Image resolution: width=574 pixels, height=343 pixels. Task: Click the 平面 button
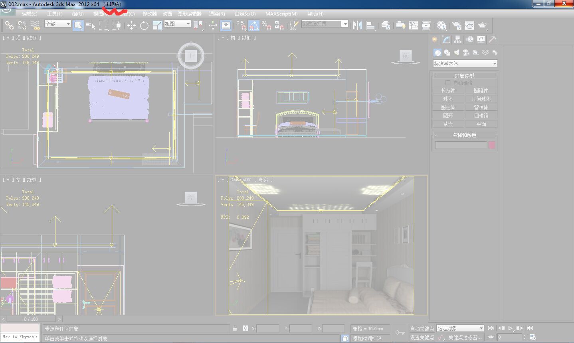click(x=481, y=124)
